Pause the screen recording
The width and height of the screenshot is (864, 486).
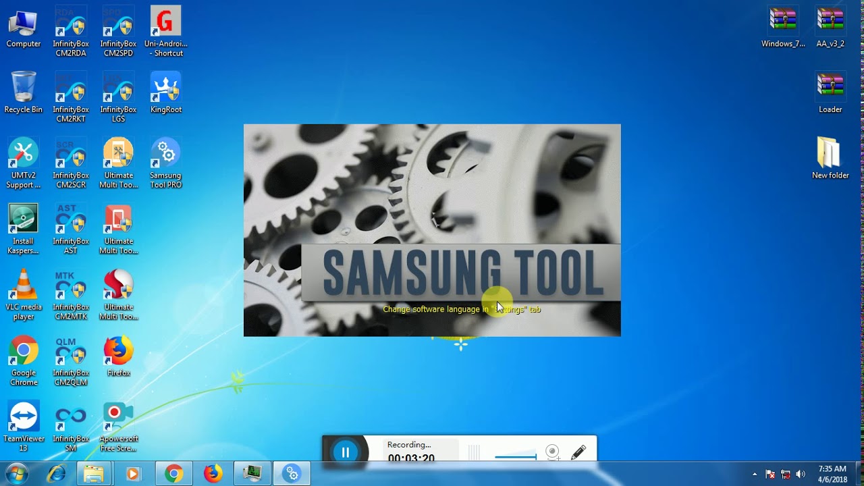tap(346, 452)
